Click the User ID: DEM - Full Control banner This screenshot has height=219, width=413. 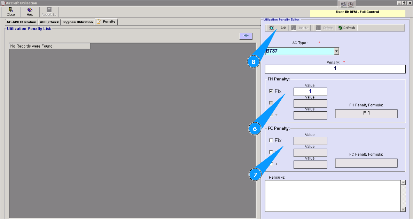[357, 13]
